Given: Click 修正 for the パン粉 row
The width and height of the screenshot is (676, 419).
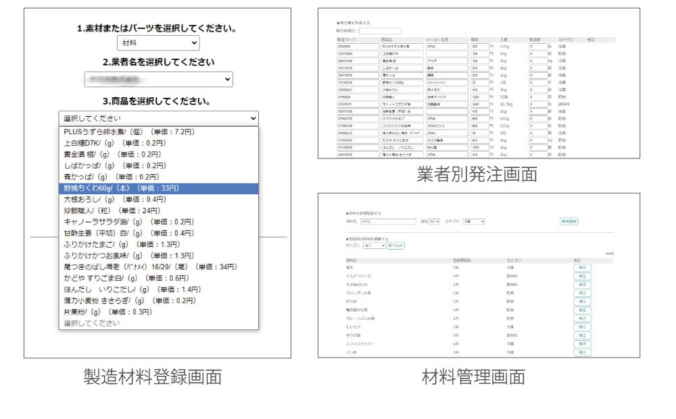Looking at the screenshot, I should pos(582,352).
